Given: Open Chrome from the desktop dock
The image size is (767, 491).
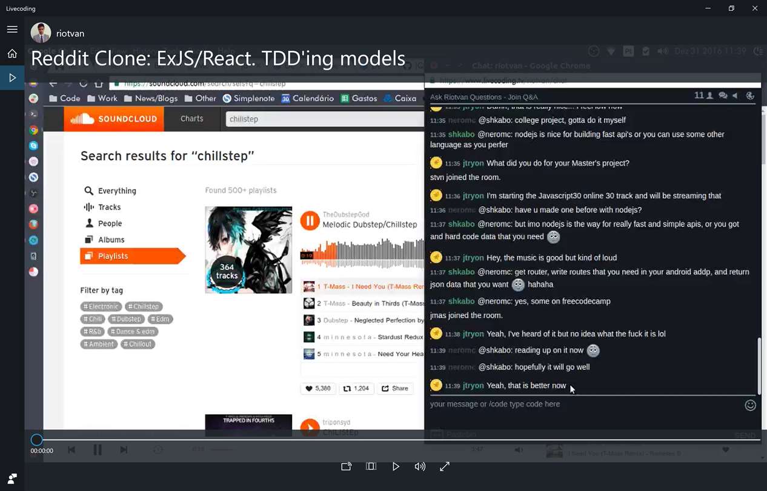Looking at the screenshot, I should (x=33, y=130).
